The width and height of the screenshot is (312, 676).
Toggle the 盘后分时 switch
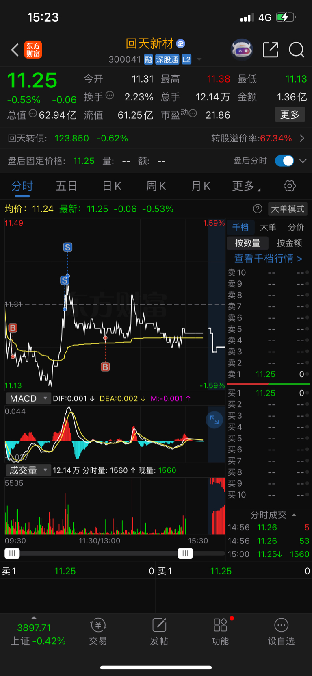tap(284, 161)
